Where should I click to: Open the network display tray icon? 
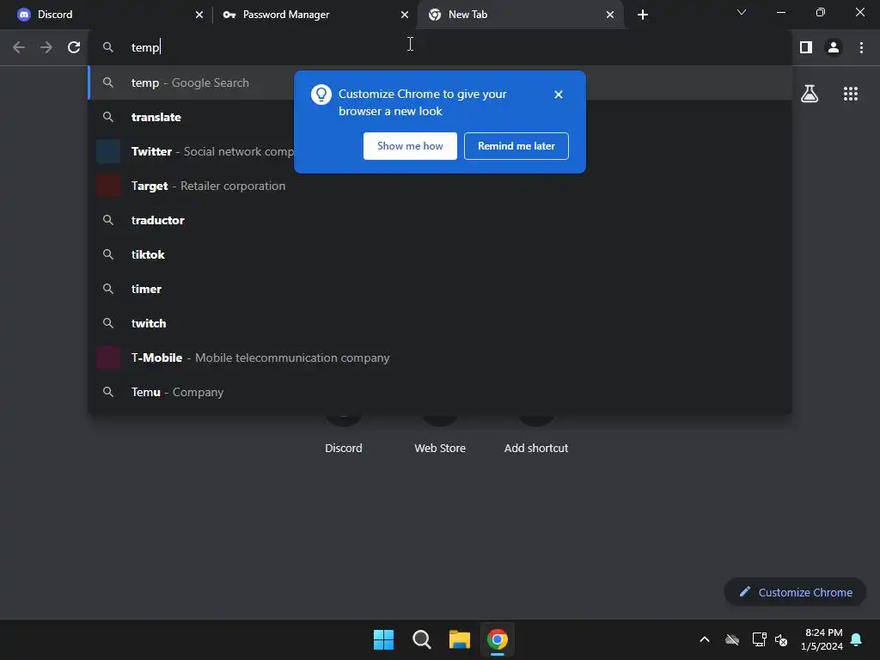[759, 639]
